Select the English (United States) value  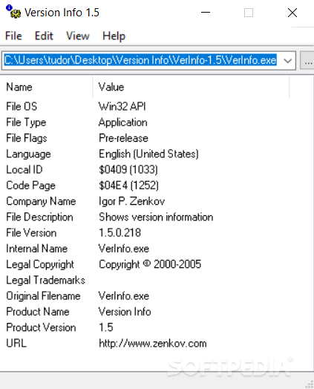coord(148,154)
